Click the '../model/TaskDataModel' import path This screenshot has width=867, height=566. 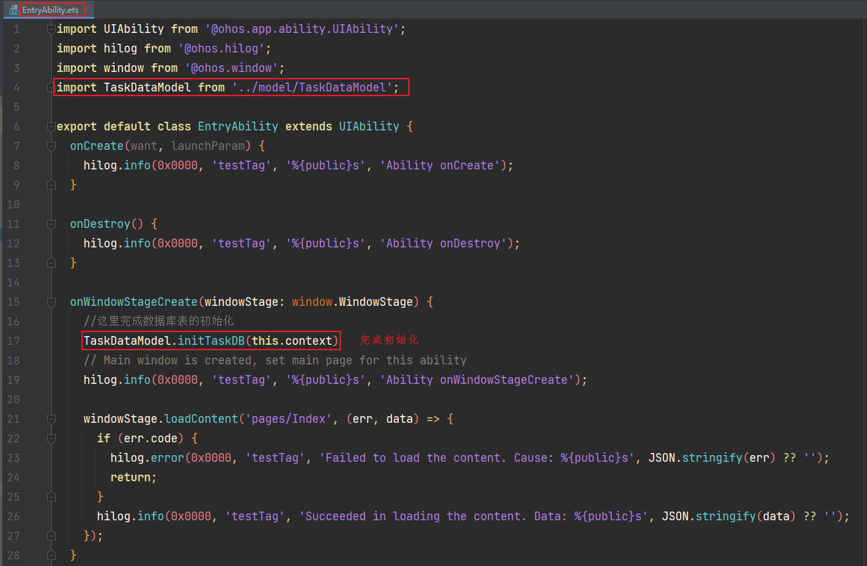311,88
